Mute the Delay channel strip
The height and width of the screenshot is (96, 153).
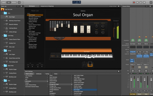tap(145, 91)
